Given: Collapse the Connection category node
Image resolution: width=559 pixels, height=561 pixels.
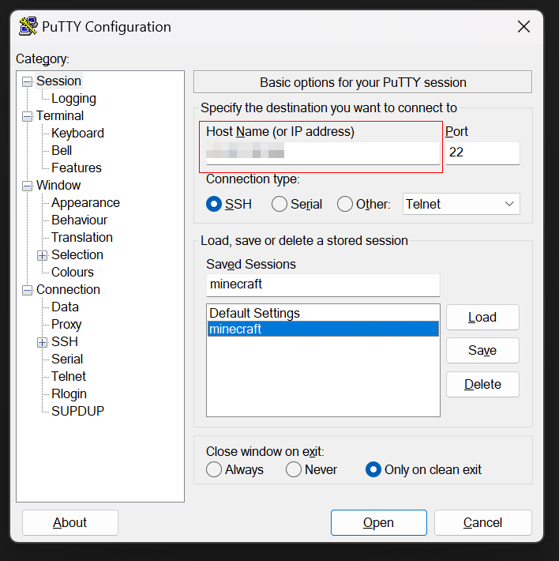Looking at the screenshot, I should click(28, 290).
